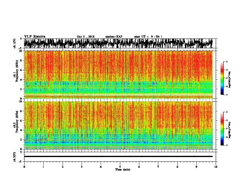This screenshot has height=187, width=243.
Task: Click the "-7" label on ch.2 colorbar
Action: [226, 145]
